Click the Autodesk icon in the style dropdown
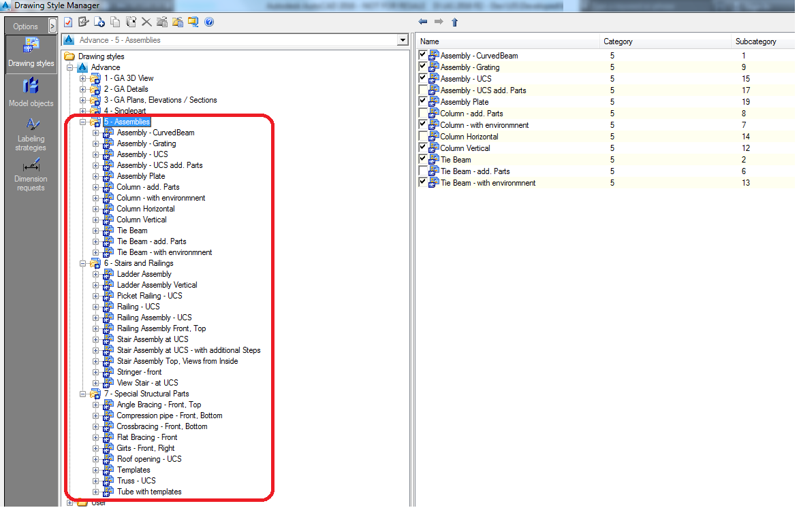 [x=69, y=40]
